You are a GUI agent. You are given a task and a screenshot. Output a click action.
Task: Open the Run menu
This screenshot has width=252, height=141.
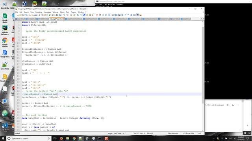(x=67, y=12)
